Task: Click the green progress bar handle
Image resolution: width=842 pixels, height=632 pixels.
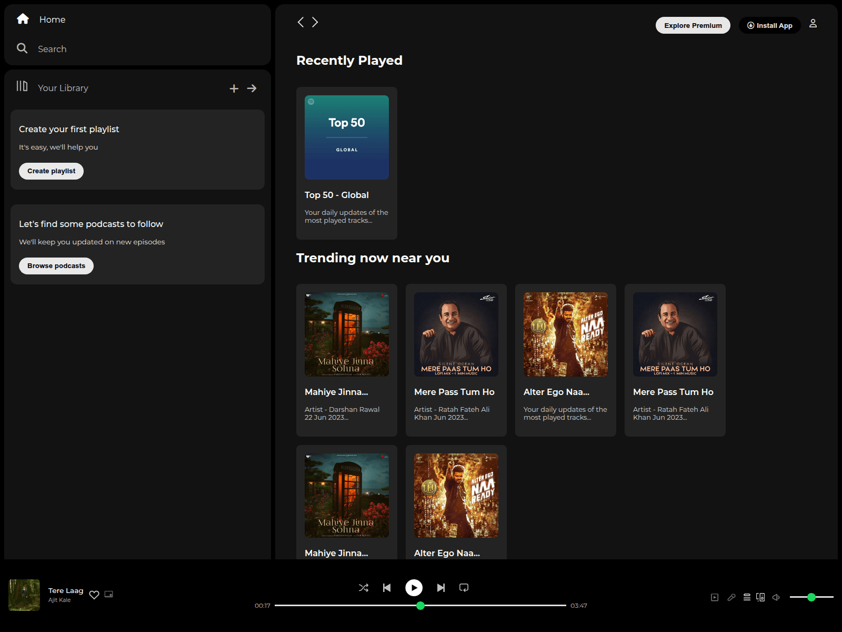Action: tap(420, 606)
